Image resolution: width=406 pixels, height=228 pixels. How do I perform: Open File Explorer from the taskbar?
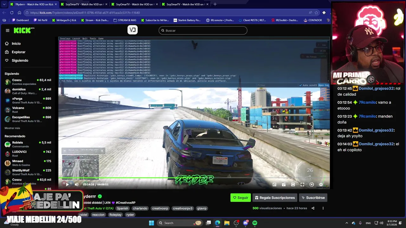[227, 223]
